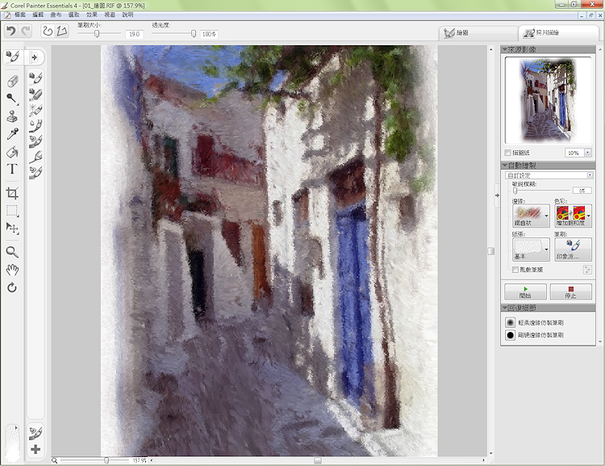The width and height of the screenshot is (605, 466).
Task: Click the 開始 start button
Action: tap(525, 292)
